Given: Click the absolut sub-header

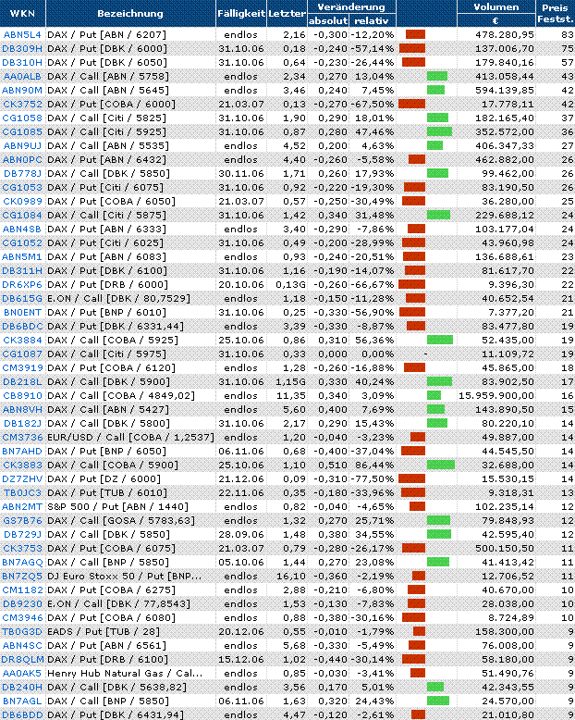Looking at the screenshot, I should 328,20.
